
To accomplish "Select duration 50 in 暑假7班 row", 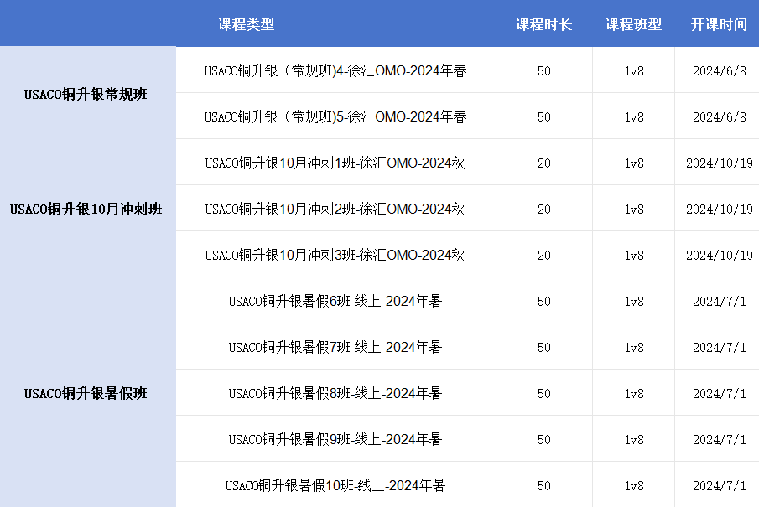I will (544, 347).
